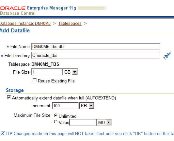Open the File Size GB unit dropdown
The height and width of the screenshot is (141, 174).
click(70, 72)
